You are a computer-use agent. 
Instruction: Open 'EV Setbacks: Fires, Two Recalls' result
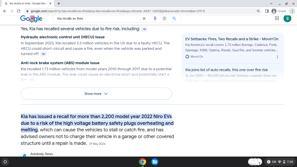[232, 39]
